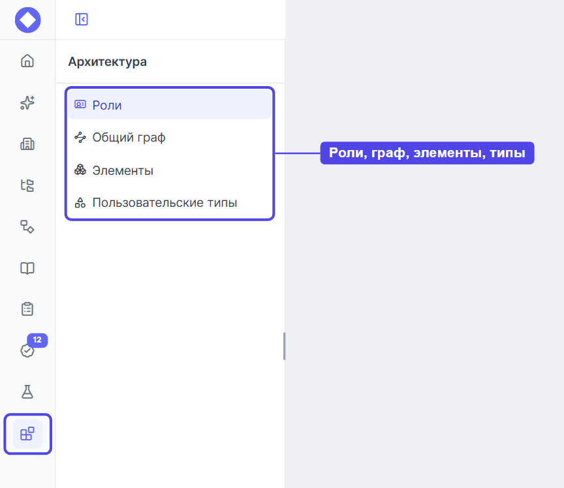The height and width of the screenshot is (488, 564).
Task: Open the hierarchy tree icon in the sidebar
Action: pyautogui.click(x=27, y=185)
